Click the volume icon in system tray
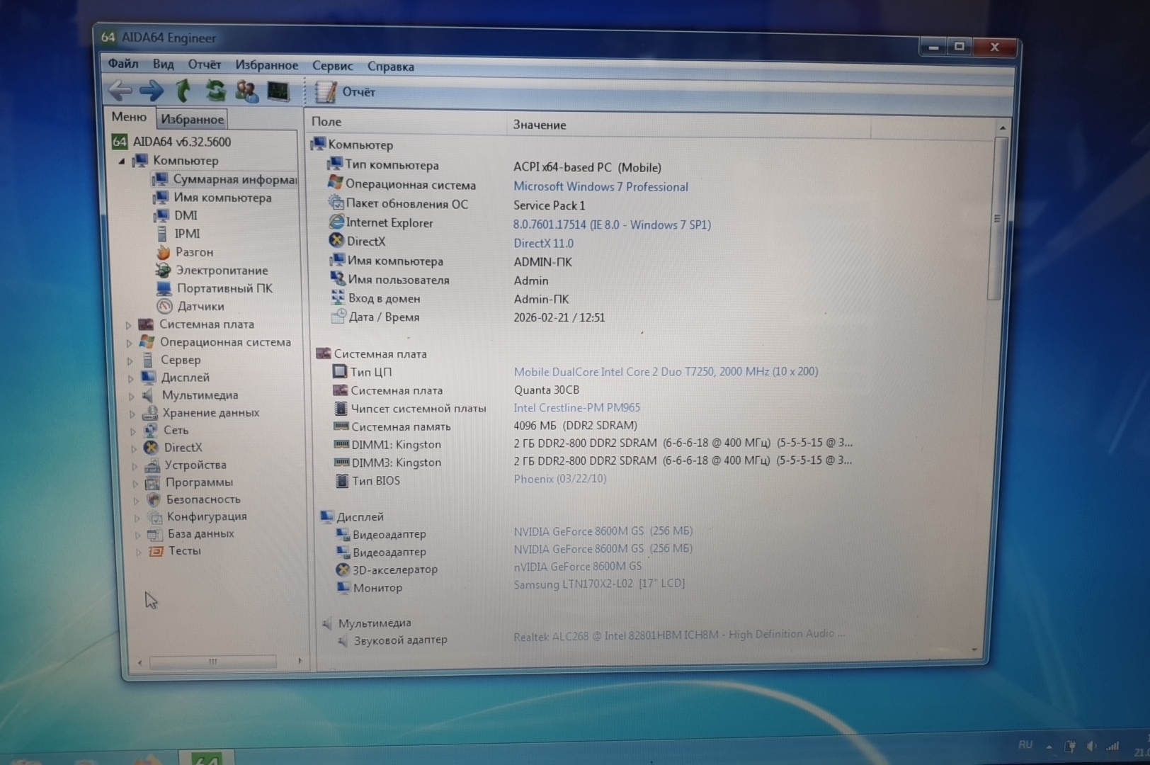Image resolution: width=1150 pixels, height=765 pixels. coord(1091,746)
